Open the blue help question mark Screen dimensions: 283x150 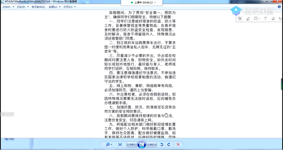(279, 7)
